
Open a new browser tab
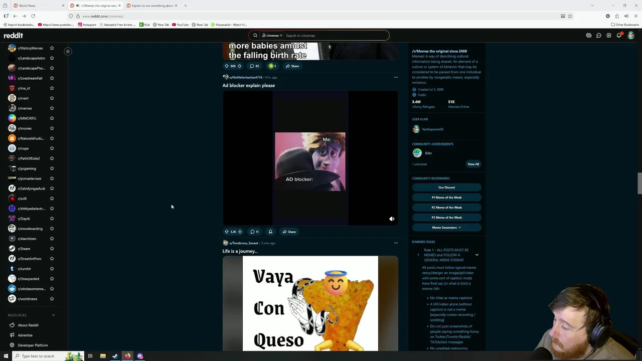click(x=185, y=6)
